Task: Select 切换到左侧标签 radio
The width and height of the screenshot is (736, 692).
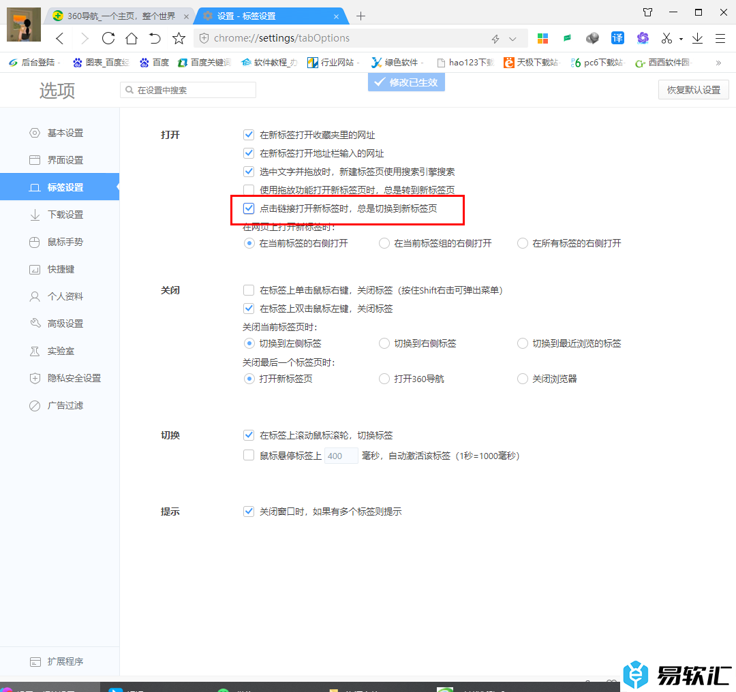Action: tap(249, 343)
